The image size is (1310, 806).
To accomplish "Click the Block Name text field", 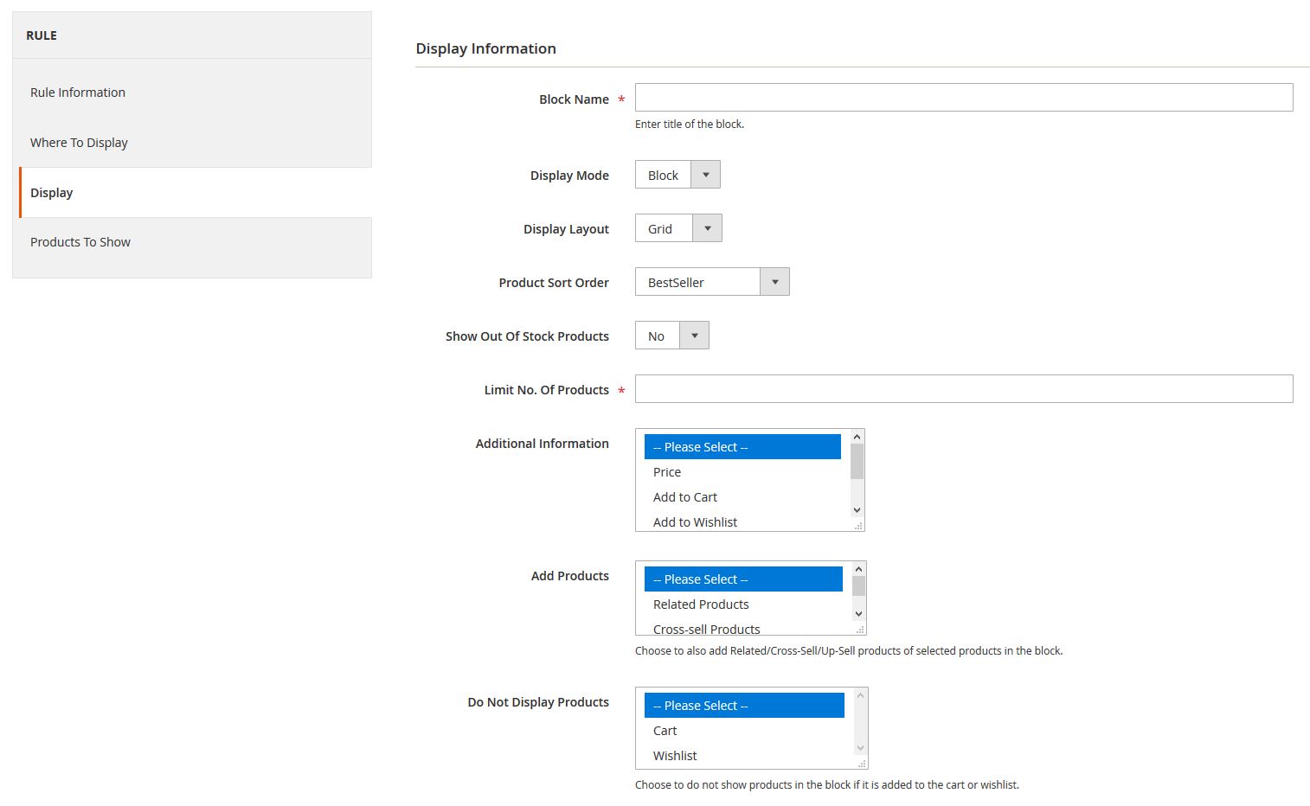I will [x=963, y=98].
